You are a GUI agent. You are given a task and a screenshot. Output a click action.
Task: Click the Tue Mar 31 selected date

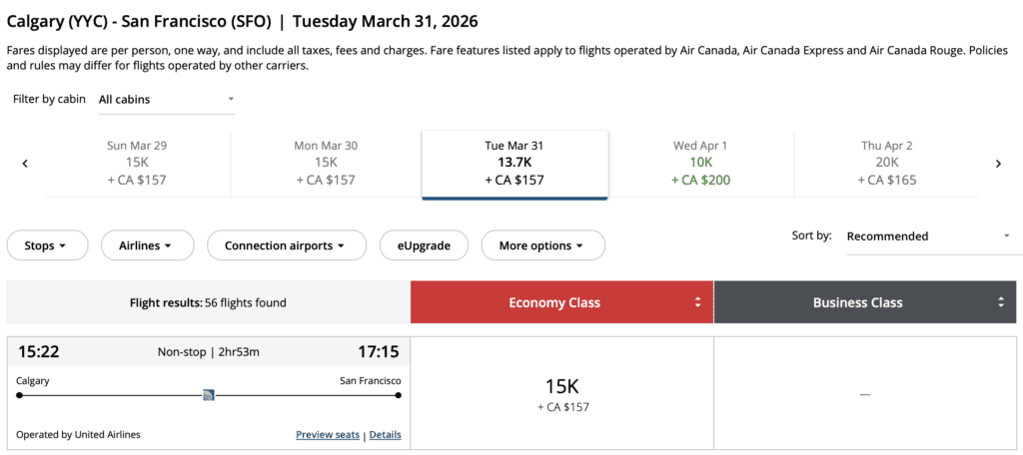coord(514,163)
